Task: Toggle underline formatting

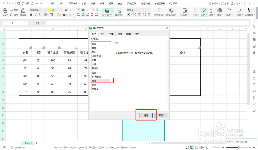Action: 40,15
